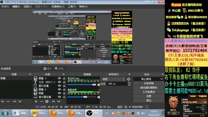Toggle lock on 显示器采集 source
The width and height of the screenshot is (208, 117).
(x=64, y=97)
